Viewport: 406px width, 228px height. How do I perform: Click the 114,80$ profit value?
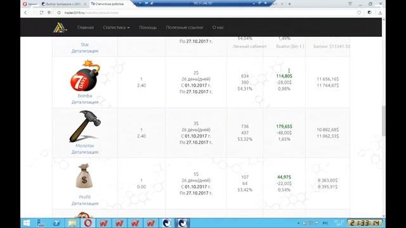coord(284,76)
